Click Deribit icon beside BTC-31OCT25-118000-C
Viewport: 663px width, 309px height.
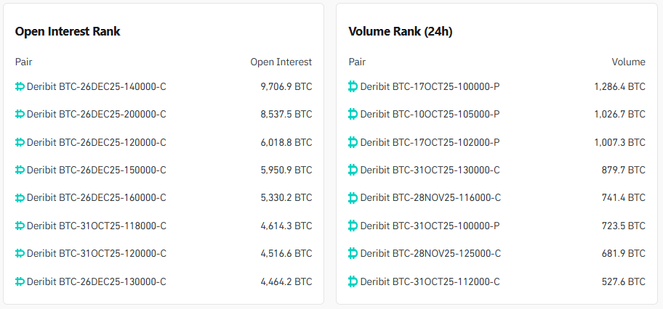tap(20, 226)
